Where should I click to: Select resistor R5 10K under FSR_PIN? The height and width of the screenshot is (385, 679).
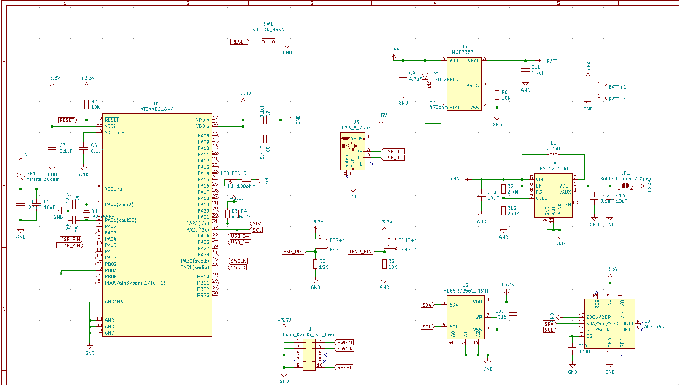point(315,264)
